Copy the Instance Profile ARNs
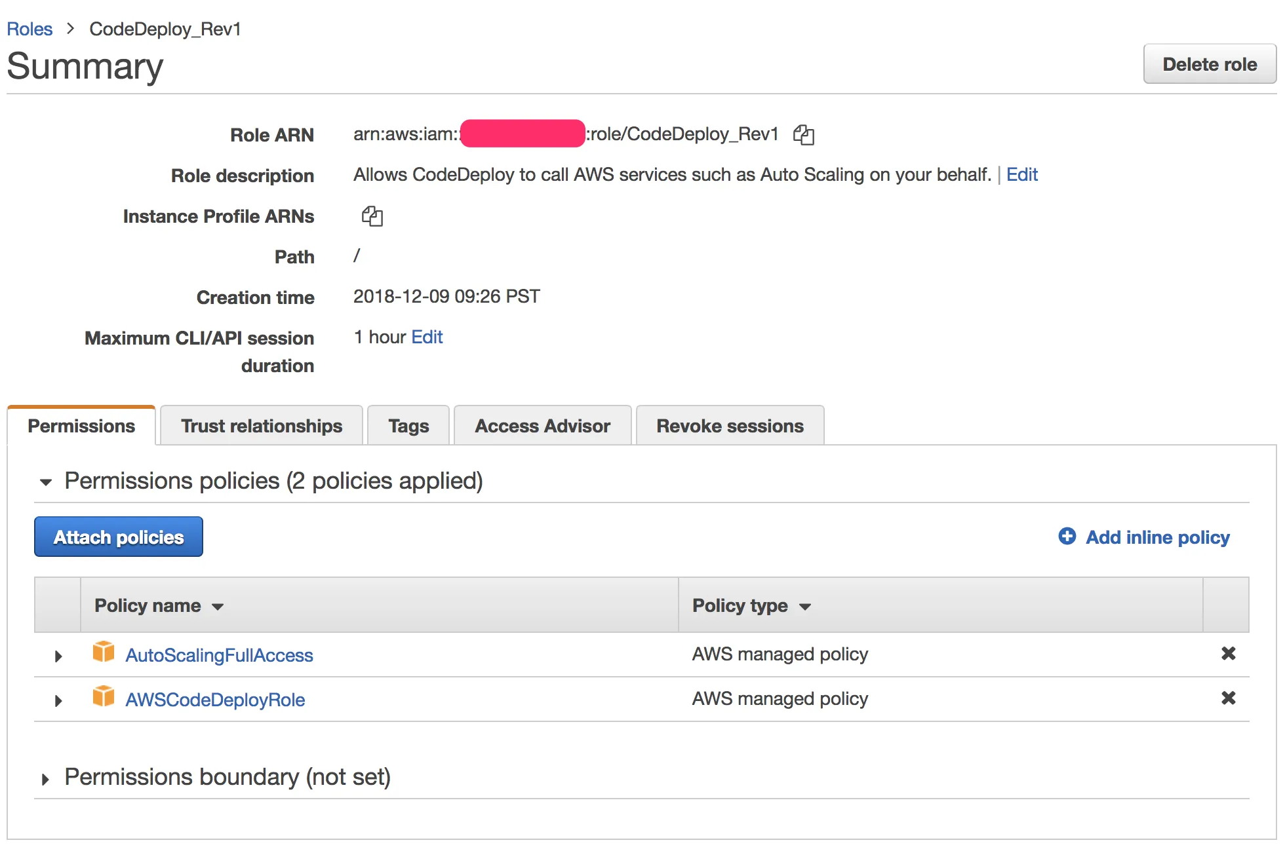 pos(372,216)
